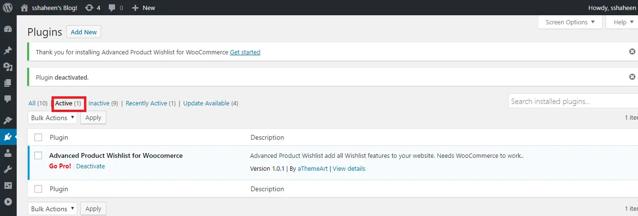Open the bottom Bulk Actions dropdown

click(x=52, y=208)
